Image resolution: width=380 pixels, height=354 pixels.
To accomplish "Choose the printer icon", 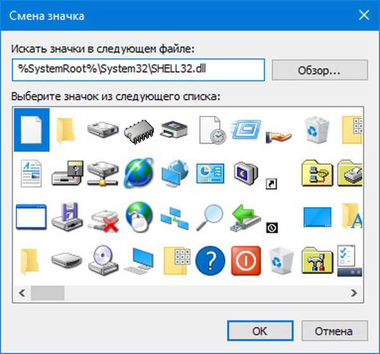I will tap(172, 129).
